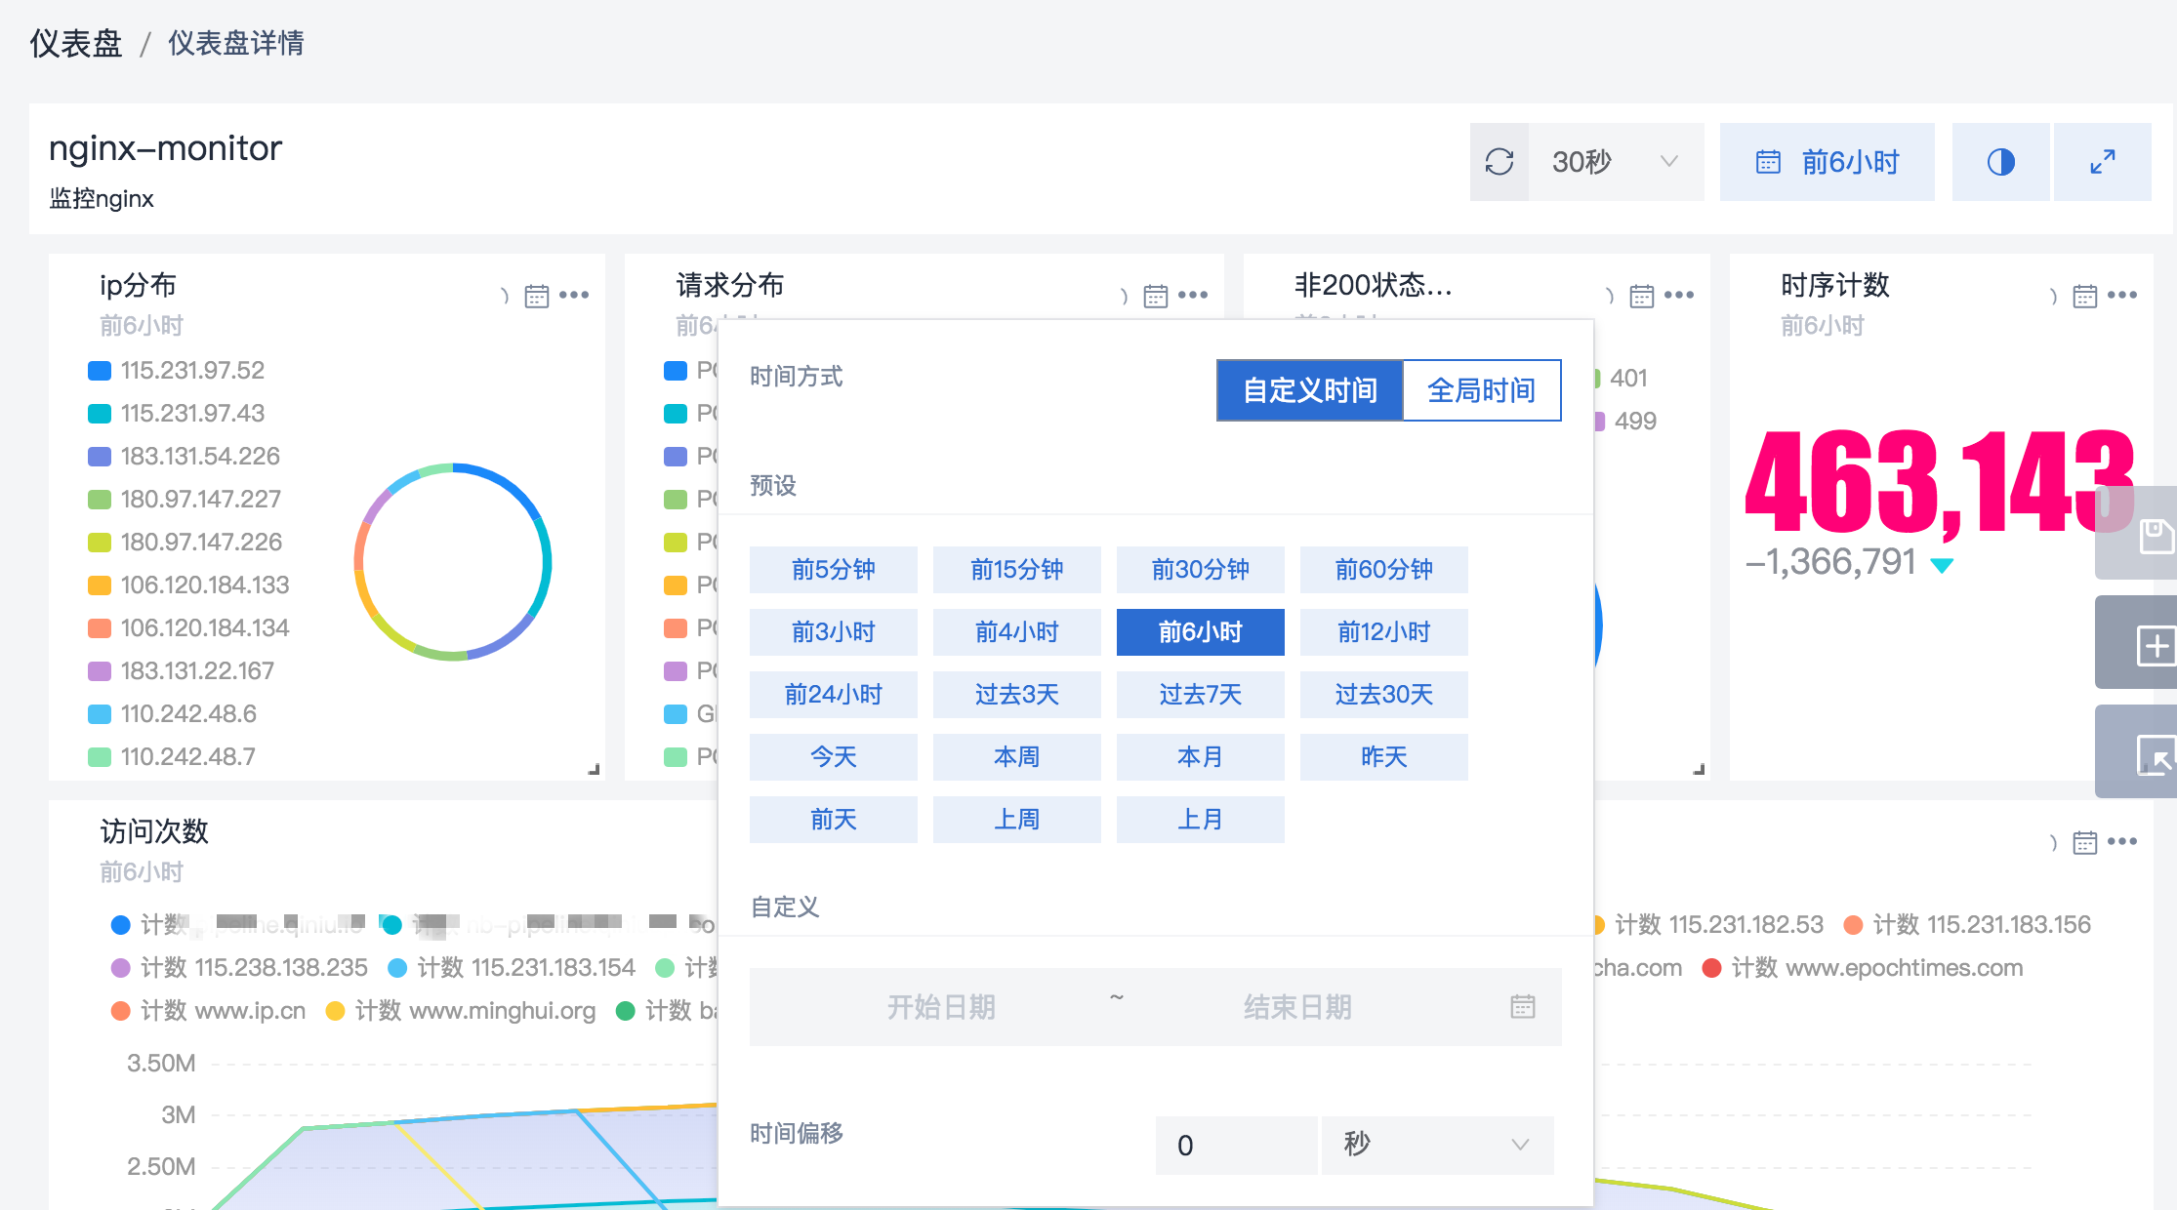
Task: Choose the 昨天 preset
Action: [x=1384, y=757]
